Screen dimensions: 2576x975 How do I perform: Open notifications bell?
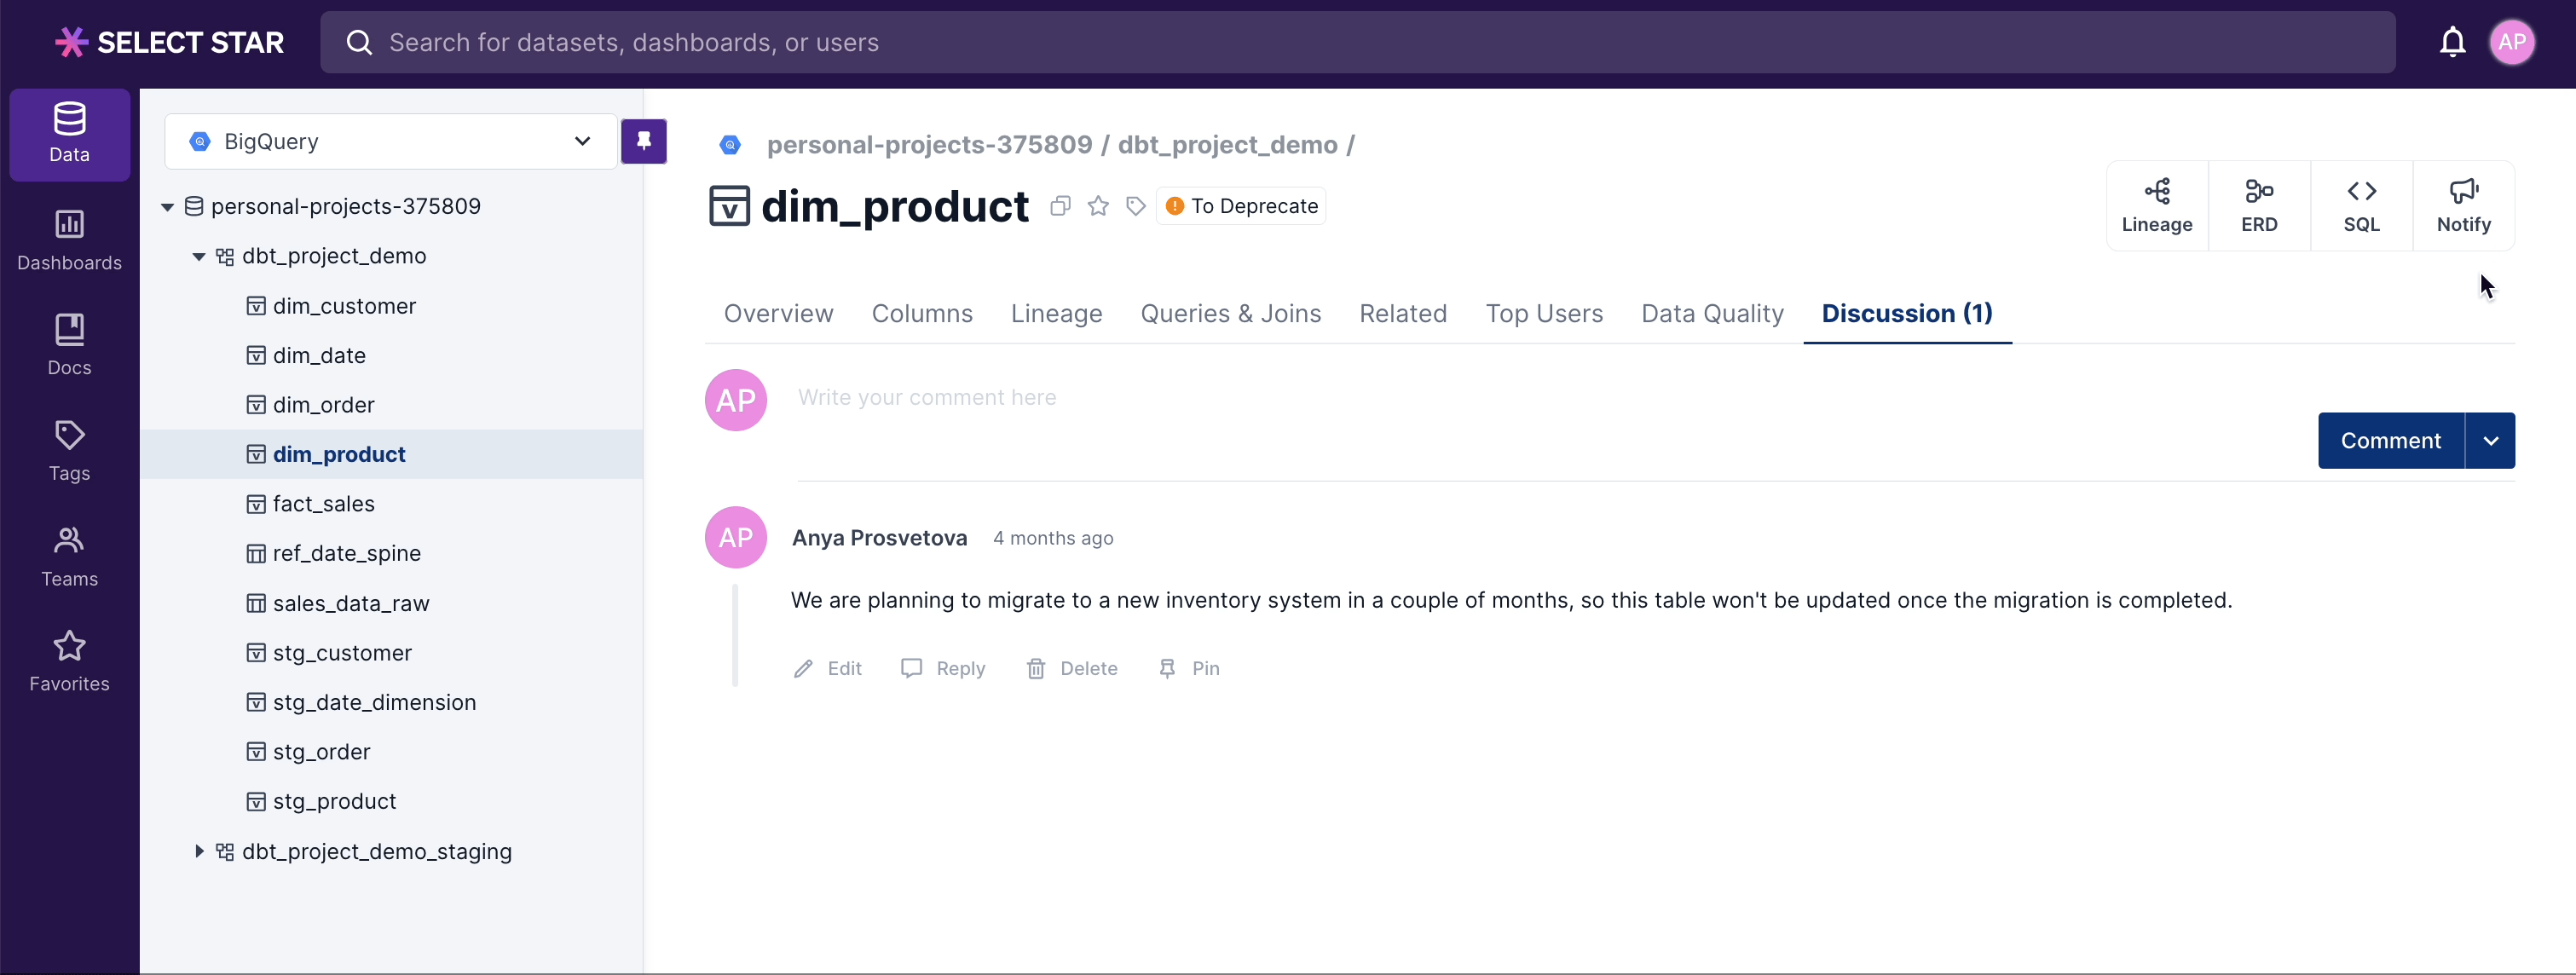[x=2452, y=42]
